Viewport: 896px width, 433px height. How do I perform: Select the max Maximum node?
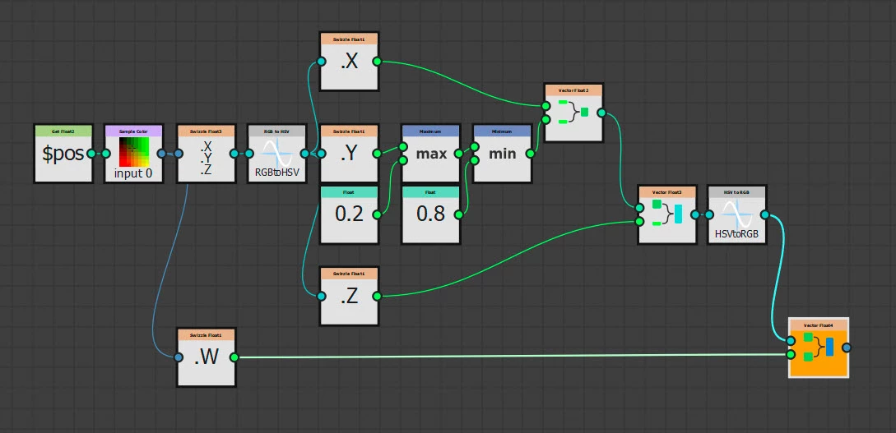coord(431,154)
